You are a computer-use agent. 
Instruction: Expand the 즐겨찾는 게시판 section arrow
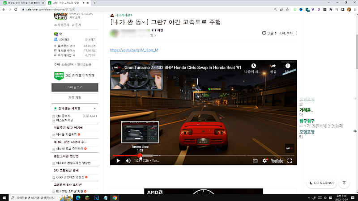tap(94, 108)
